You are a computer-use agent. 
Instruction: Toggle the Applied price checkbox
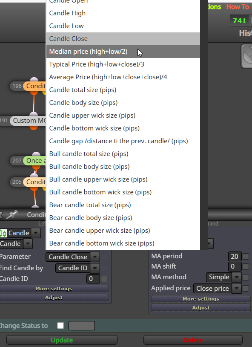tap(246, 288)
